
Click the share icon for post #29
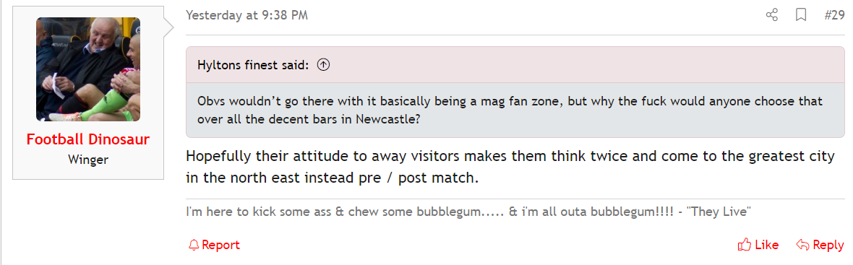(x=771, y=15)
